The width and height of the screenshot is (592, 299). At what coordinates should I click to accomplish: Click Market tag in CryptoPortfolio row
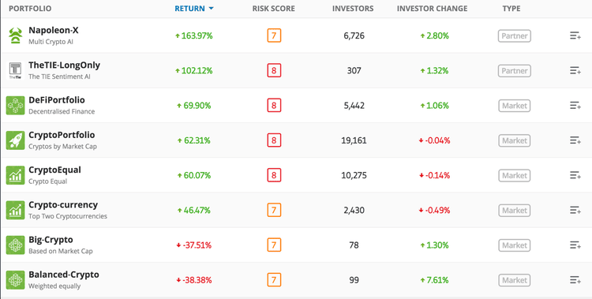[x=514, y=140]
